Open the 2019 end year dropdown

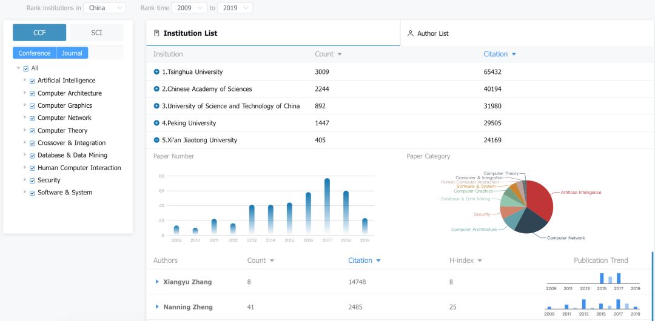[x=235, y=7]
